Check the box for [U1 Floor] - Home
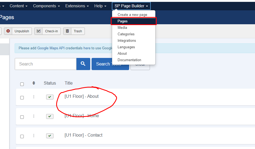This screenshot has width=255, height=149. pos(22,117)
